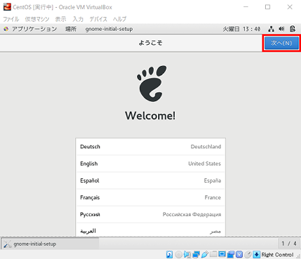This screenshot has height=259, width=301.
Task: Open the 場所 places menu
Action: tap(71, 29)
